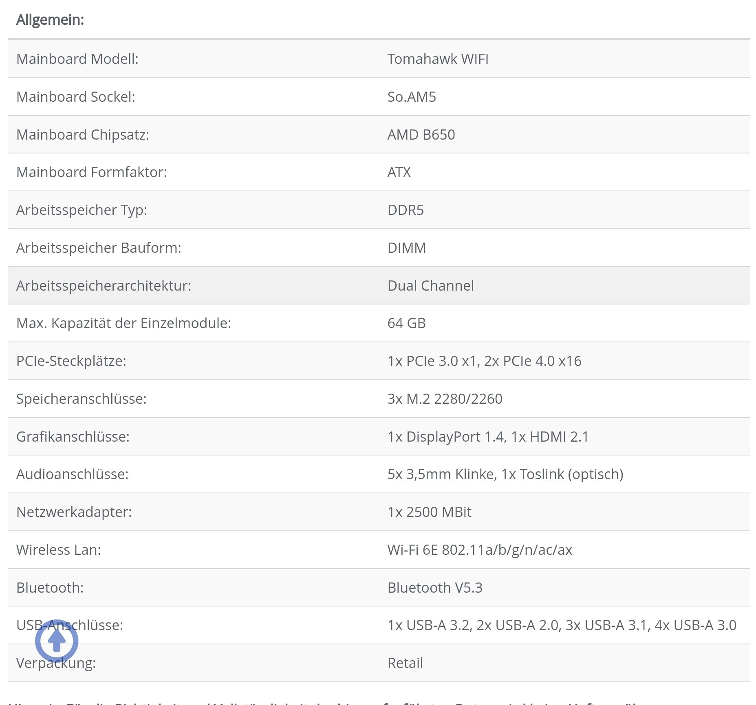Select the 'AMD B650' chipset value
The height and width of the screenshot is (705, 756).
coord(421,135)
